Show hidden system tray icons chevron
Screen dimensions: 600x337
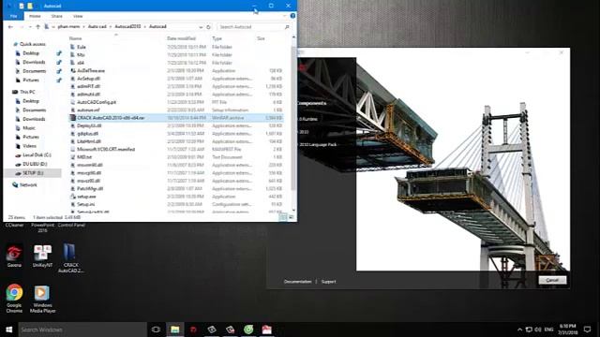pyautogui.click(x=519, y=330)
